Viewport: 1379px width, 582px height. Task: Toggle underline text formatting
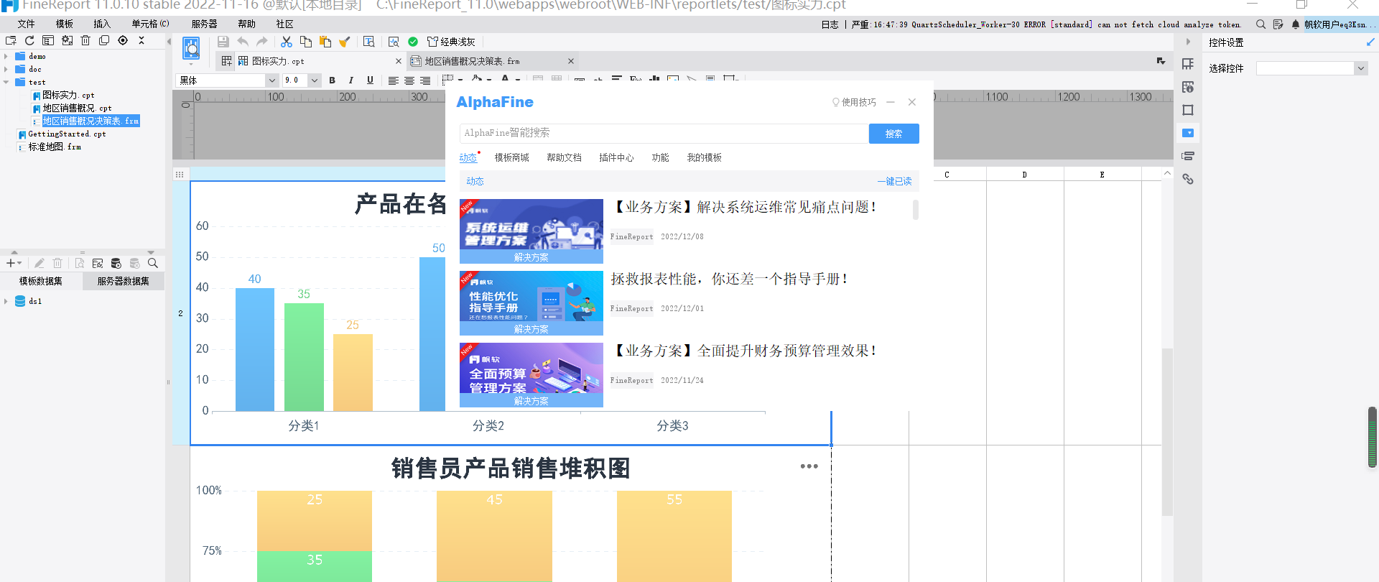point(370,80)
